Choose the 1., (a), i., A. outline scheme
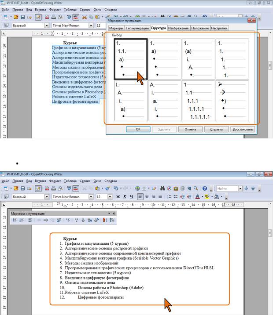 click(x=198, y=59)
